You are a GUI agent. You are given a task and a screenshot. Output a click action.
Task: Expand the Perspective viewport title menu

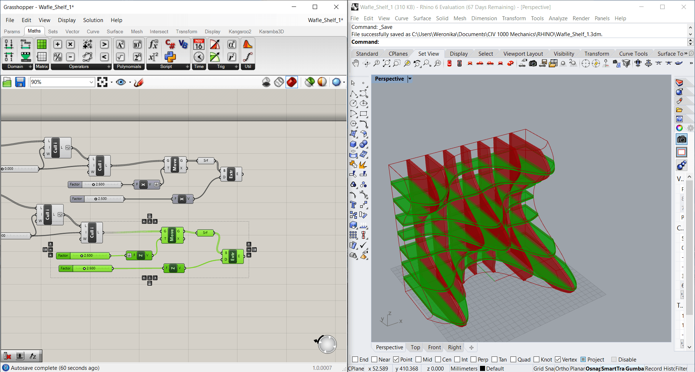410,79
